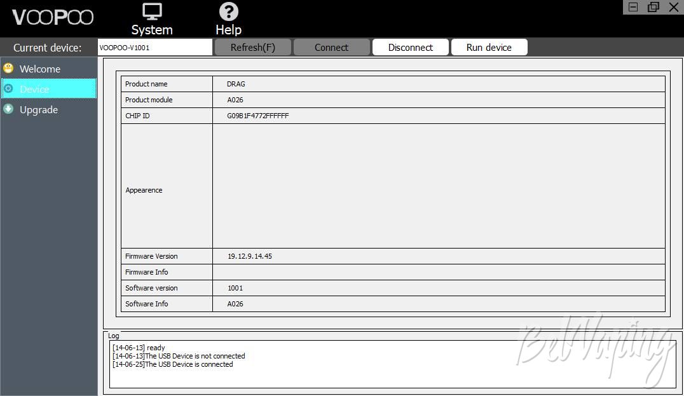Click the Product module row label
684x396 pixels.
pos(149,100)
